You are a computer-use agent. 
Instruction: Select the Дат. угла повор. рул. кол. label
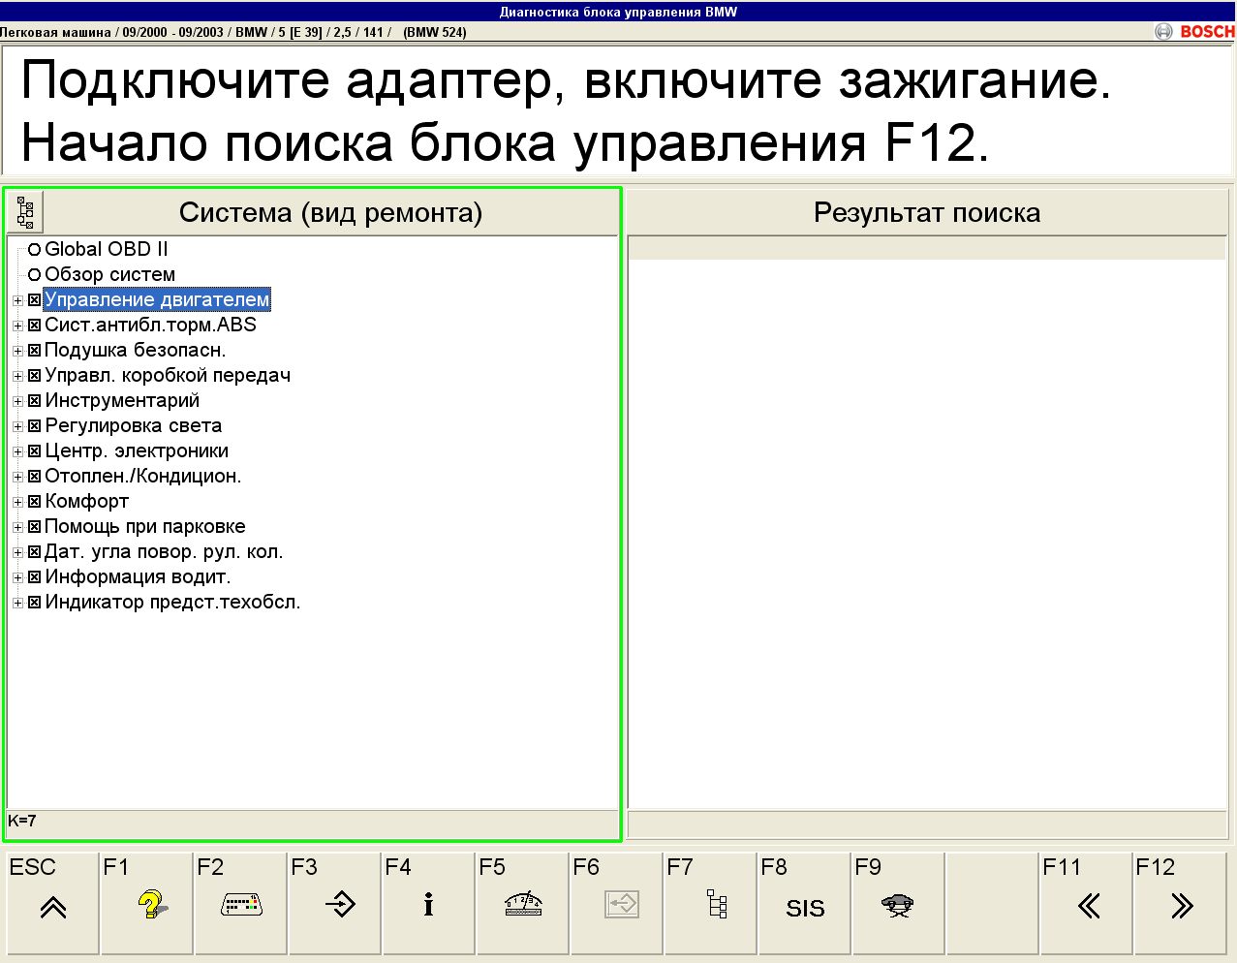(x=164, y=552)
